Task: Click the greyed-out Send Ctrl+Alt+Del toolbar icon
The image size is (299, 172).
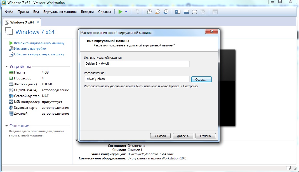Action: click(137, 12)
